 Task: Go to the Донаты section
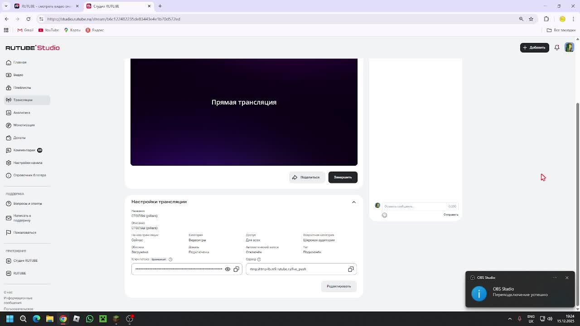16,138
